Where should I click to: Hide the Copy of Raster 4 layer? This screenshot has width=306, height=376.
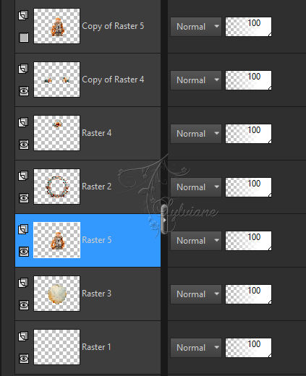pyautogui.click(x=24, y=91)
